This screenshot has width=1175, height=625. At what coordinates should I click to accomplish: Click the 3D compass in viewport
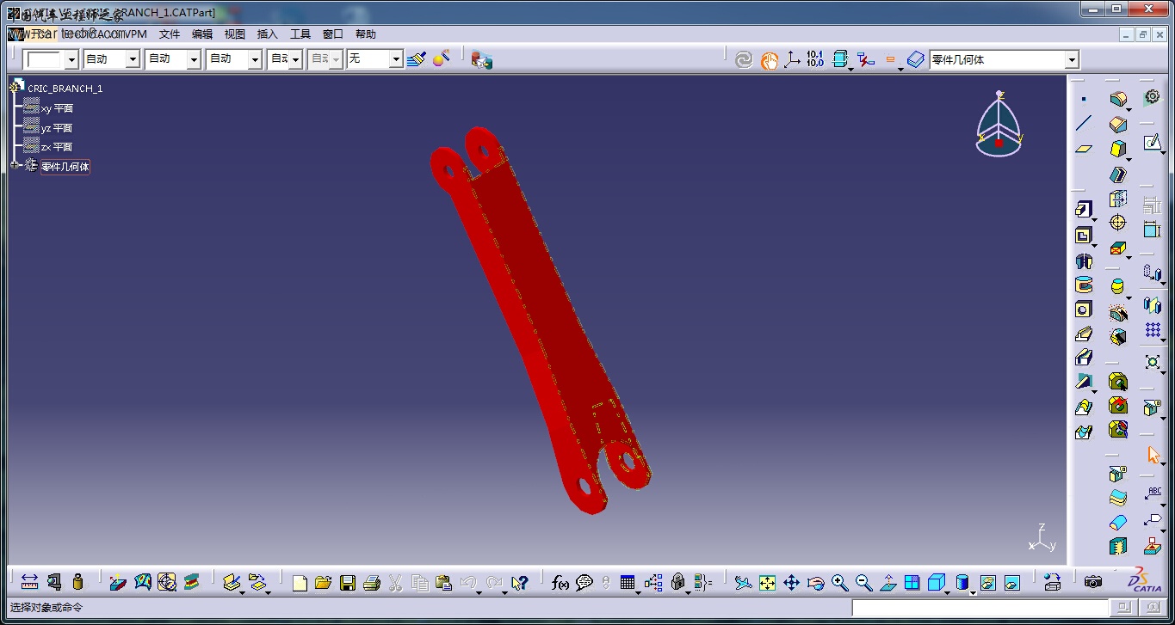point(999,124)
